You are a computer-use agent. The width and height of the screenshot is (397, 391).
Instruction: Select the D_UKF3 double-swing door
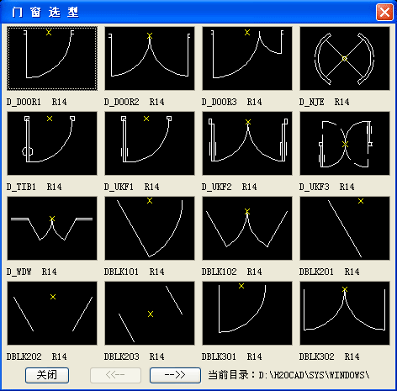pos(345,143)
